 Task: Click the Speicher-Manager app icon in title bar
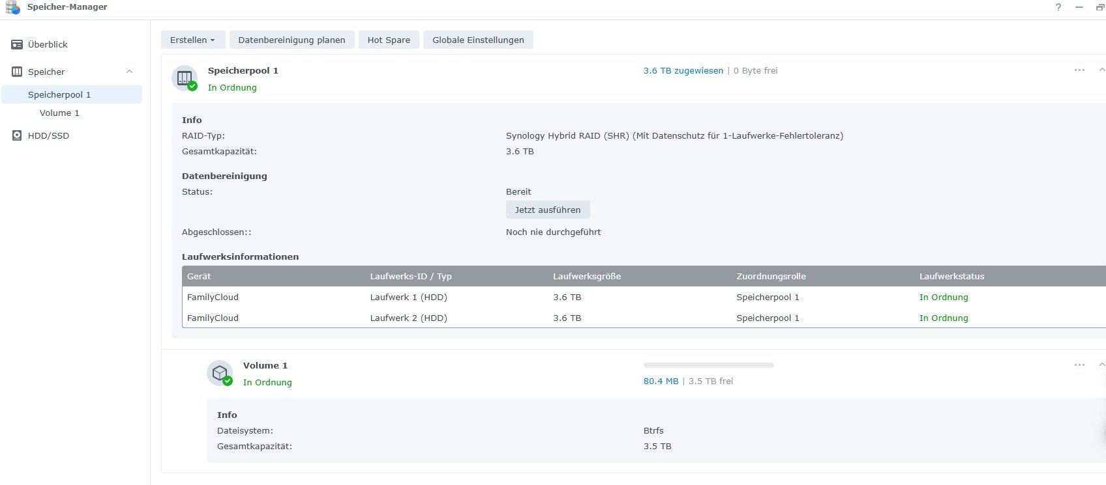(x=12, y=7)
